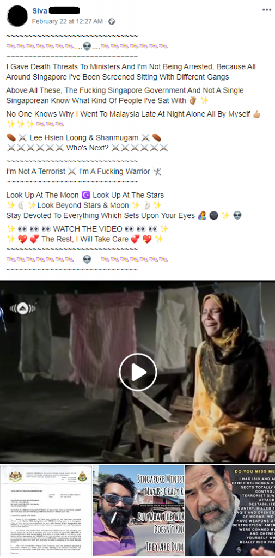Click the 'Who's Next?' text line
The width and height of the screenshot is (275, 558).
87,148
